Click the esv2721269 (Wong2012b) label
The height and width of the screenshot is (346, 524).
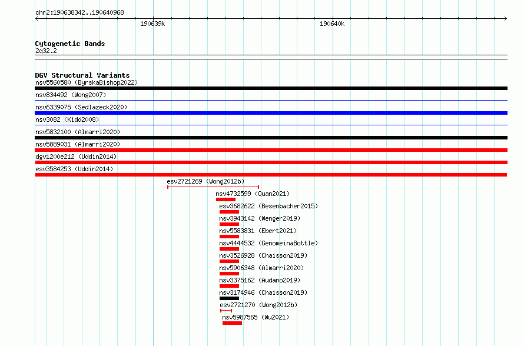(x=205, y=181)
